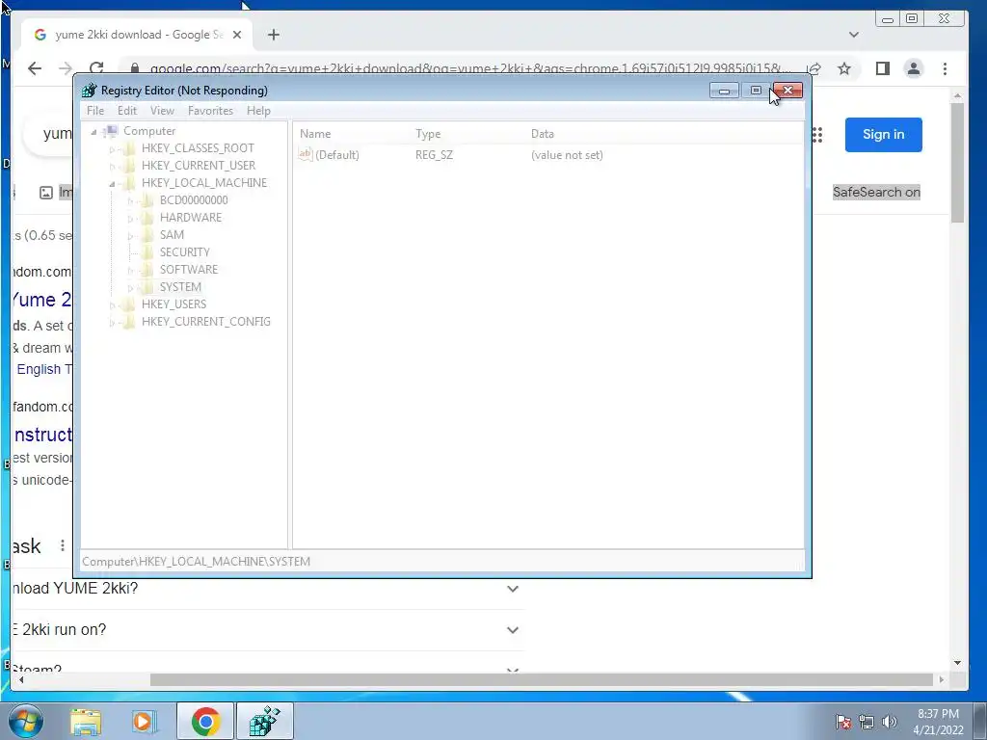
Task: Click the Google Sign in button
Action: pos(883,134)
